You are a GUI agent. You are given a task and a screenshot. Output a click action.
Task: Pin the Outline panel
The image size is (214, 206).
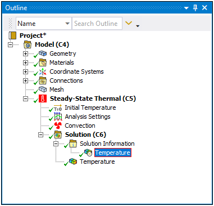pyautogui.click(x=195, y=8)
